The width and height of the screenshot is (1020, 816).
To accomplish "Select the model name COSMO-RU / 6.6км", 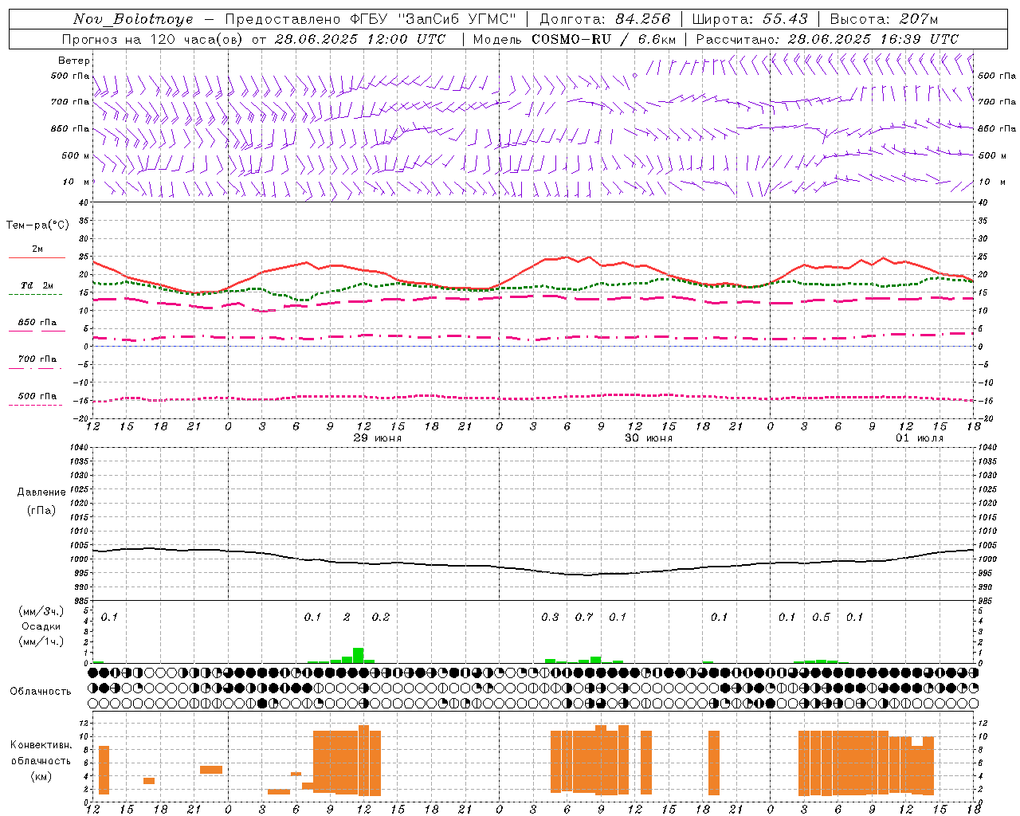I will coord(603,39).
